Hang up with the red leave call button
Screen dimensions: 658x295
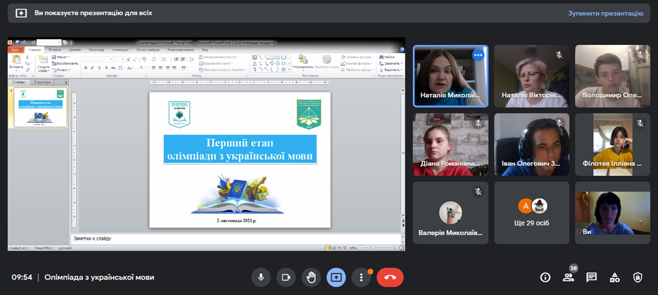390,277
